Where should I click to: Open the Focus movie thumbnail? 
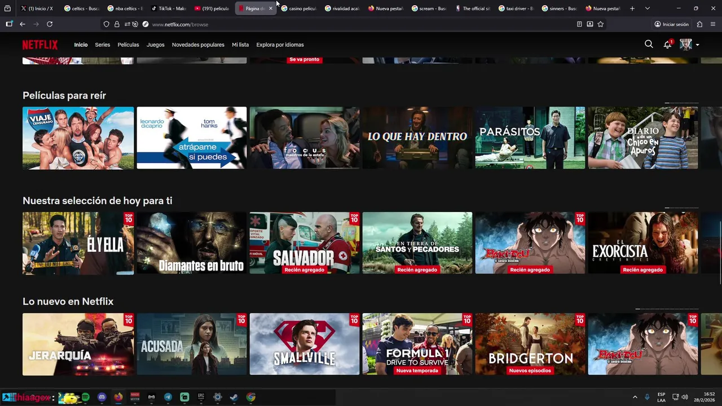(305, 138)
